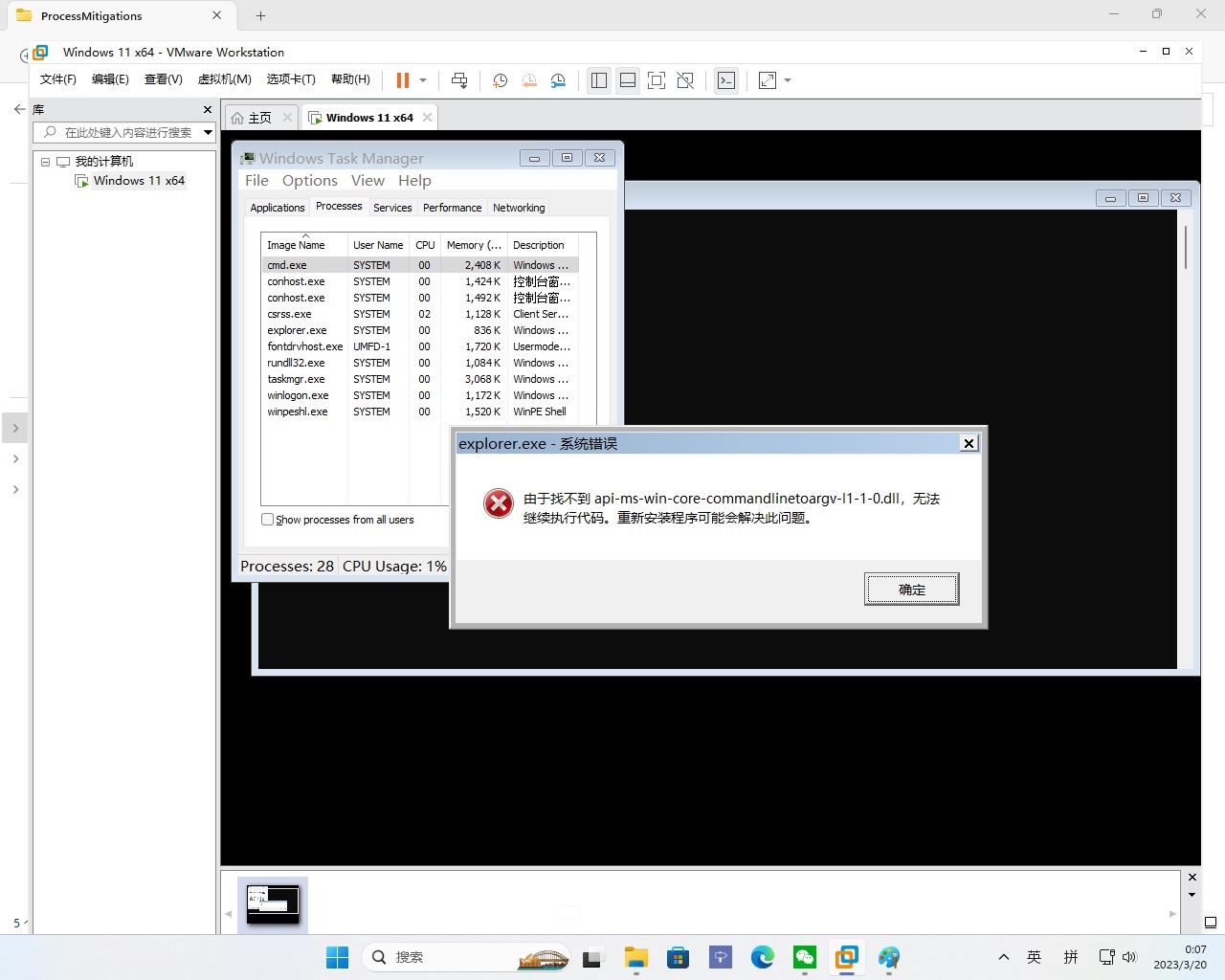The image size is (1225, 980).
Task: Sort processes by Description column
Action: pos(543,245)
